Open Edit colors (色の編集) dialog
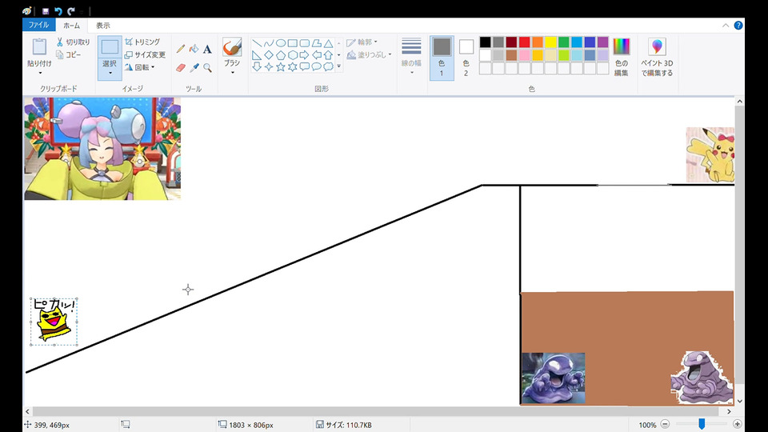The width and height of the screenshot is (768, 432). point(621,58)
